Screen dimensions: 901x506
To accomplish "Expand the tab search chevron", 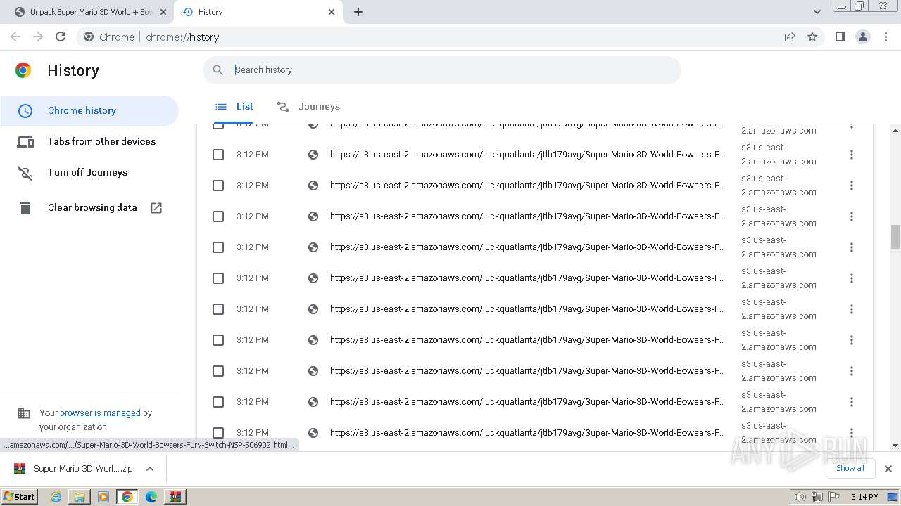I will (x=817, y=12).
